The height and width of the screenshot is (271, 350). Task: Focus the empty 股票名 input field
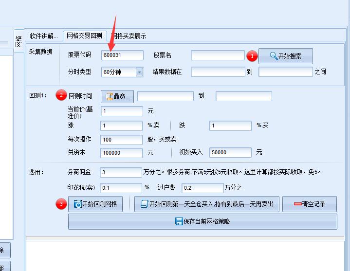218,55
